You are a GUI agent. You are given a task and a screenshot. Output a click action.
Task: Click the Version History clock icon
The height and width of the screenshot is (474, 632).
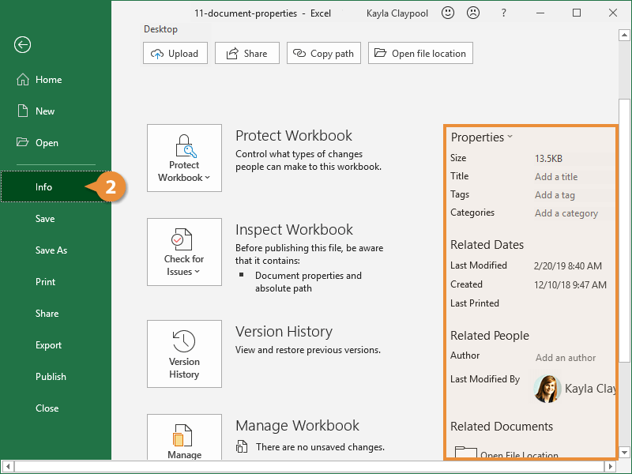(184, 341)
